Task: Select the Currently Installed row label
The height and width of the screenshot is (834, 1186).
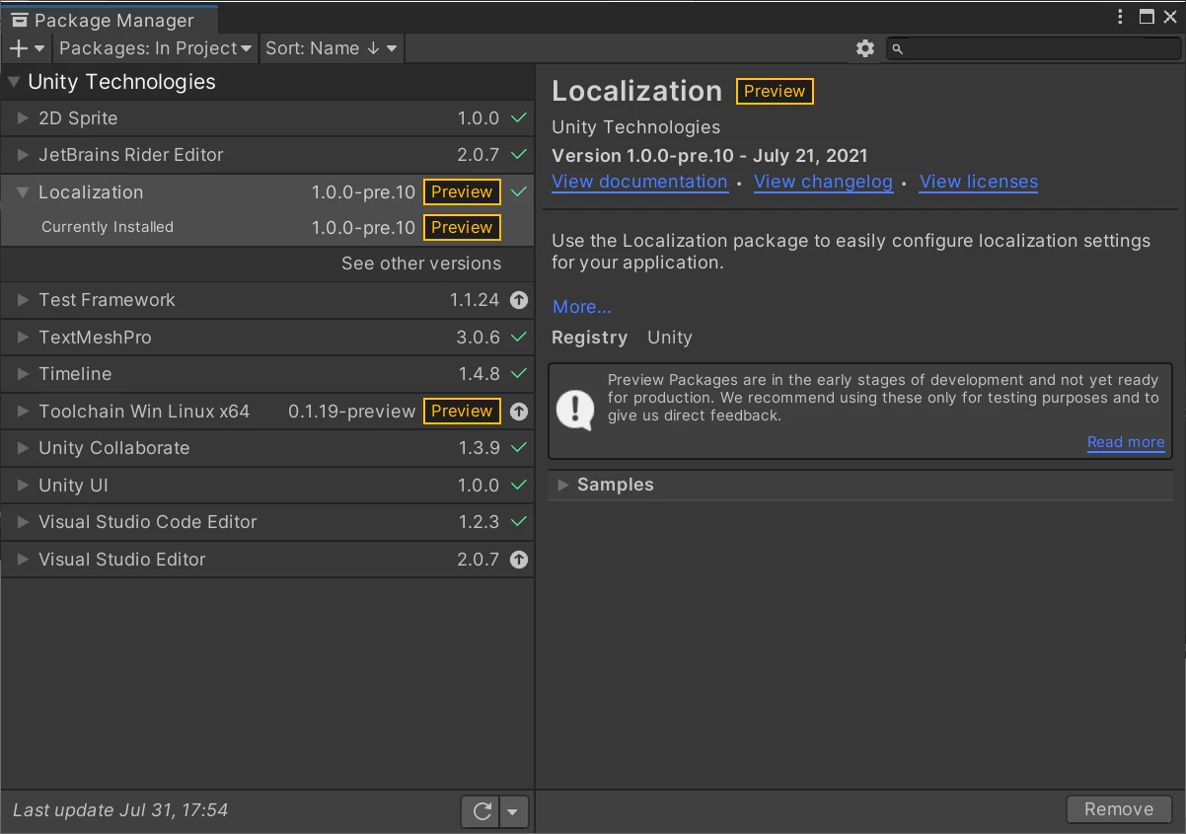Action: [x=108, y=227]
